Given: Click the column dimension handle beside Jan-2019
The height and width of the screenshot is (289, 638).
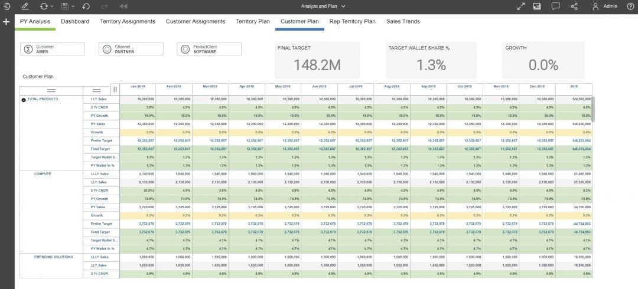Looking at the screenshot, I should pos(115,90).
